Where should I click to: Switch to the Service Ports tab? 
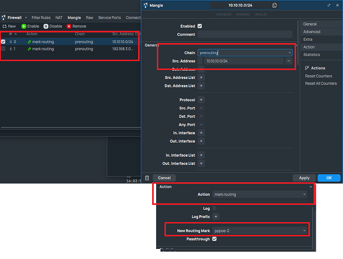109,18
